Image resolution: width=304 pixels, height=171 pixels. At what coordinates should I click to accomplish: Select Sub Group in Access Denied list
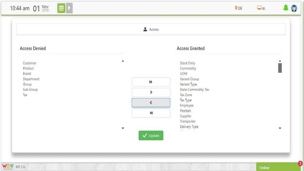click(30, 90)
